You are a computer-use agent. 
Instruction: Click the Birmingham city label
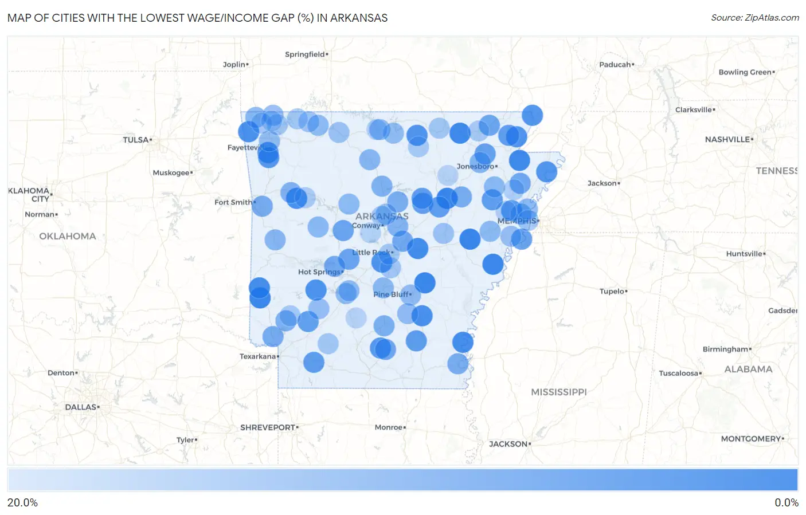pyautogui.click(x=726, y=349)
